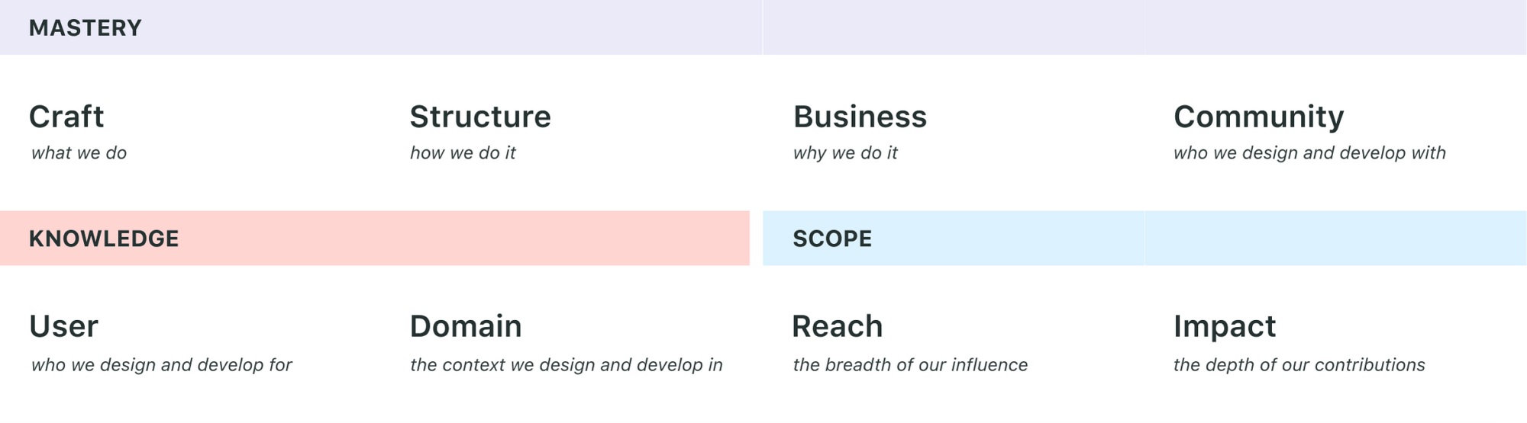Select the User heading

[x=63, y=326]
